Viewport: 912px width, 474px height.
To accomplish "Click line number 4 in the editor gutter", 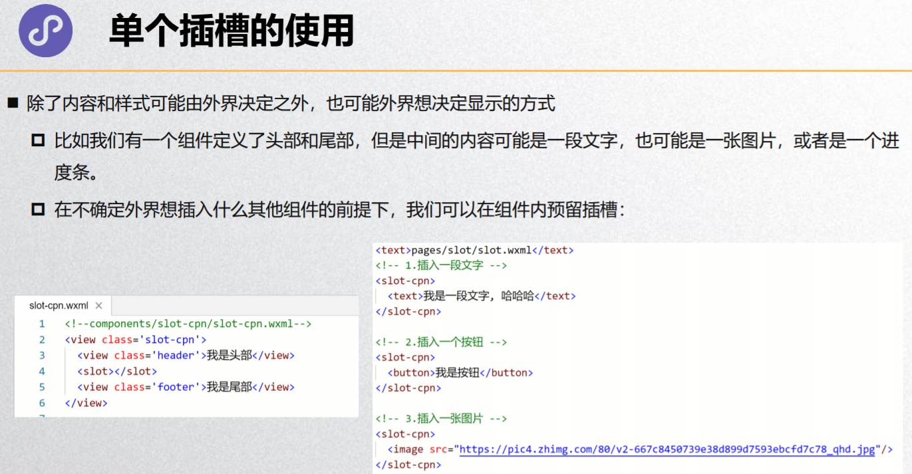I will click(x=42, y=371).
